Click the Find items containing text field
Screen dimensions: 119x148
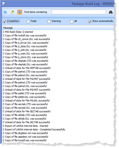(x=79, y=12)
